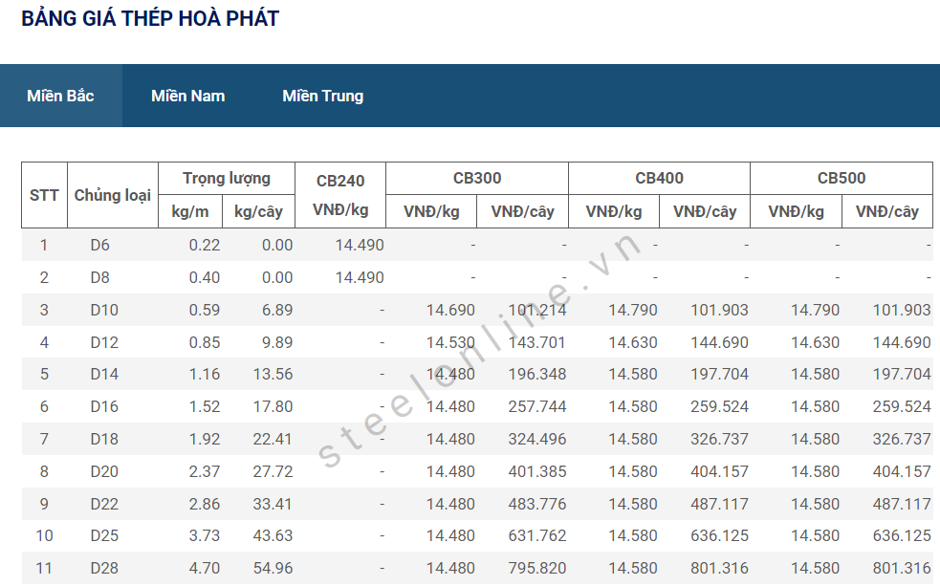Click the kg/m sub-header

[x=190, y=211]
